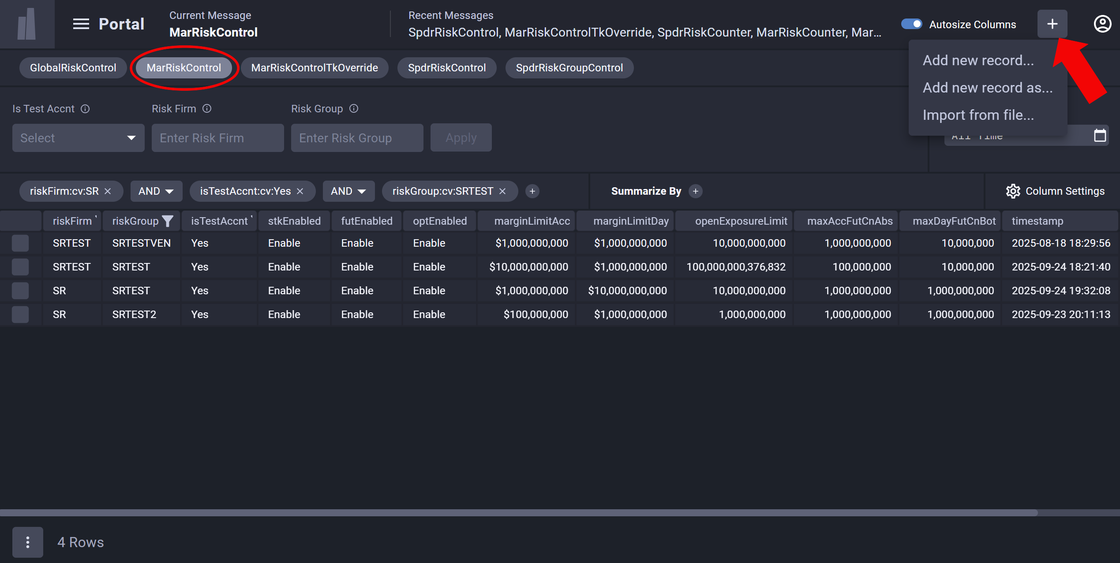Remove the riskFirm:cv:SR filter chip
This screenshot has width=1120, height=563.
point(108,191)
